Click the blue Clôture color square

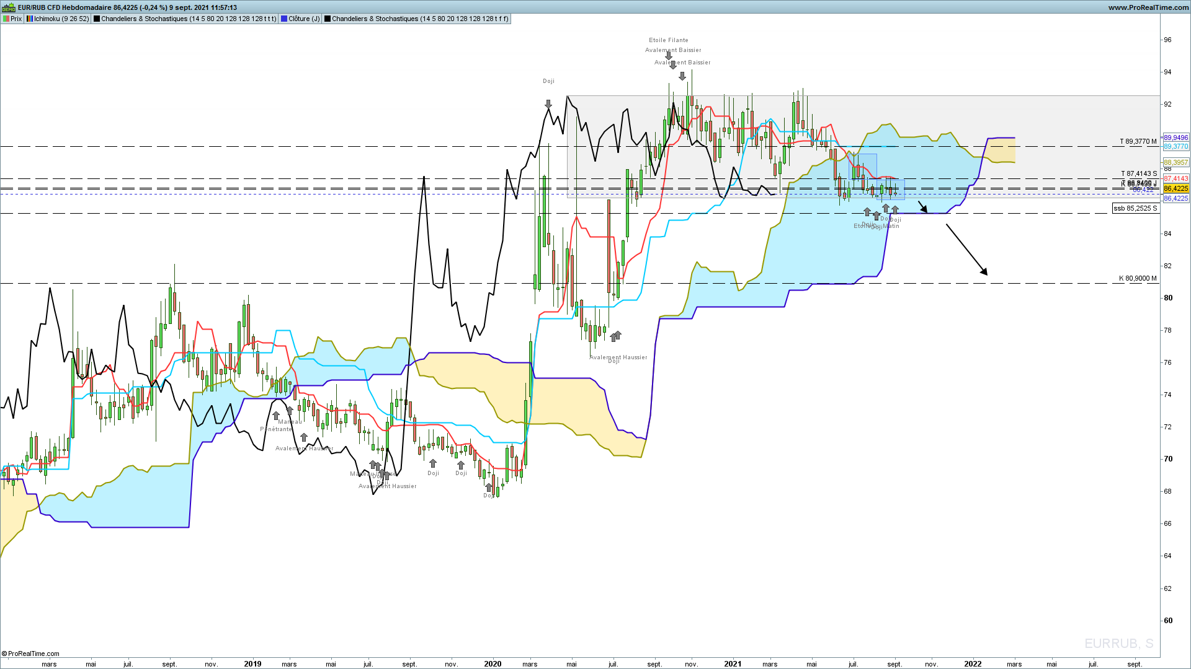[284, 19]
